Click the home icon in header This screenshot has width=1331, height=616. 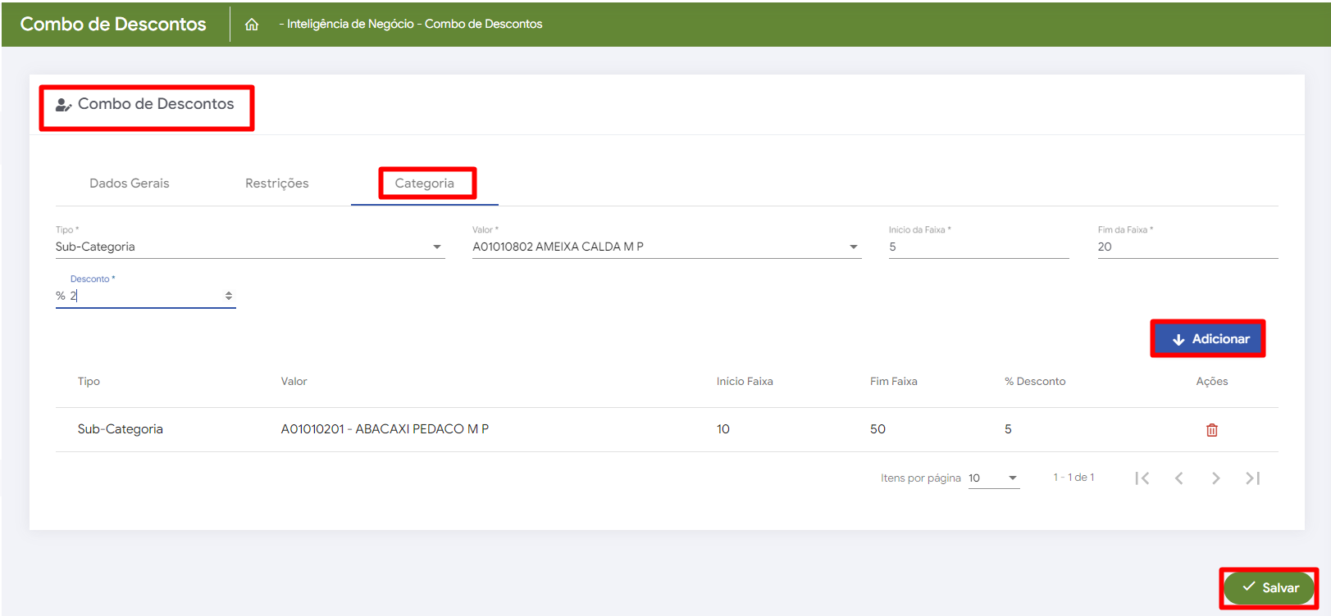(x=252, y=25)
